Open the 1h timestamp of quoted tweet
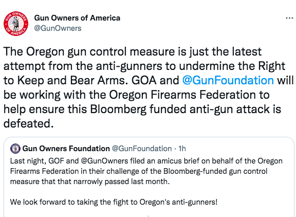 click(182, 149)
